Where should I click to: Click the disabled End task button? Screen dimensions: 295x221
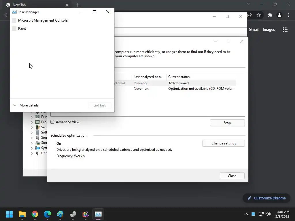click(x=100, y=105)
